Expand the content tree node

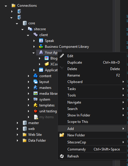28,76
